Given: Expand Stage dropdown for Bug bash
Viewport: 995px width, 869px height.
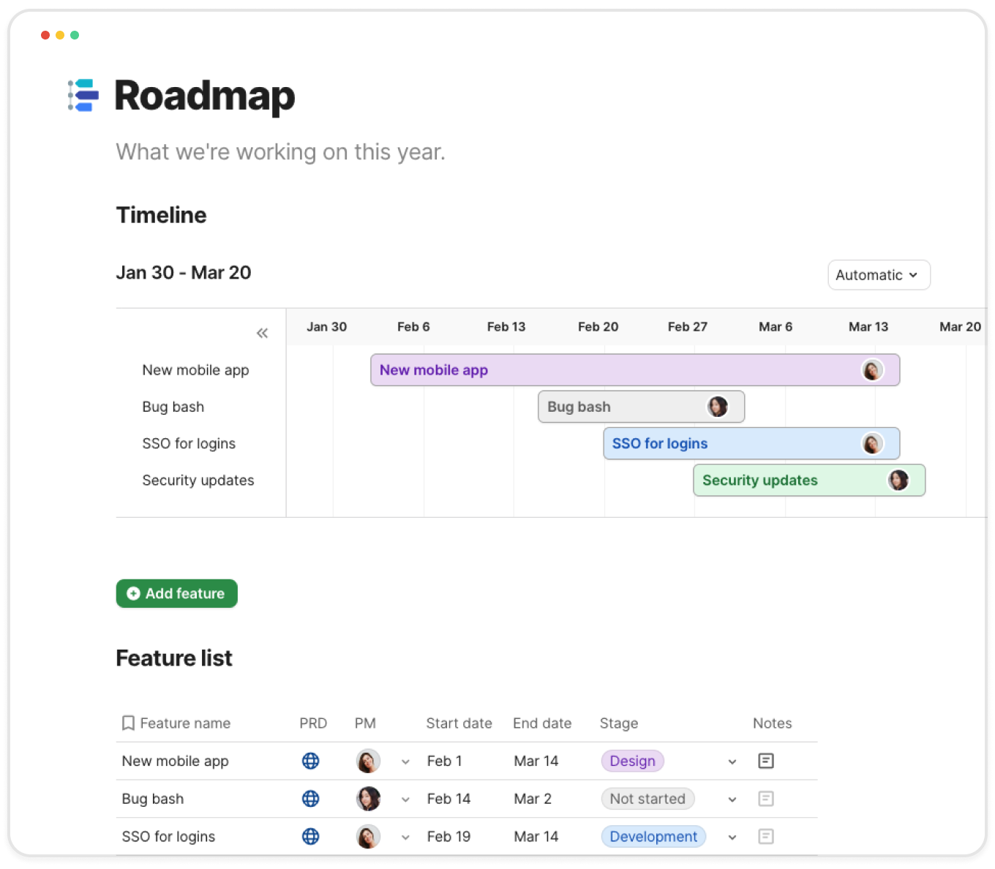Looking at the screenshot, I should point(732,800).
